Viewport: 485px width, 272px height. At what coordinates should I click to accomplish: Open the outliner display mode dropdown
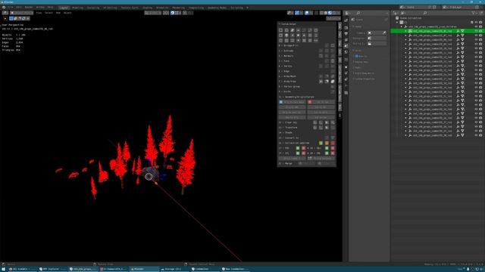pos(405,13)
